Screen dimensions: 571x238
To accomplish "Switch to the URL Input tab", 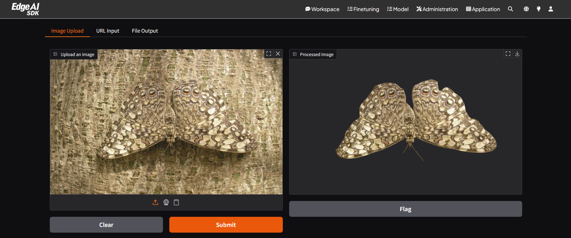I will (108, 31).
